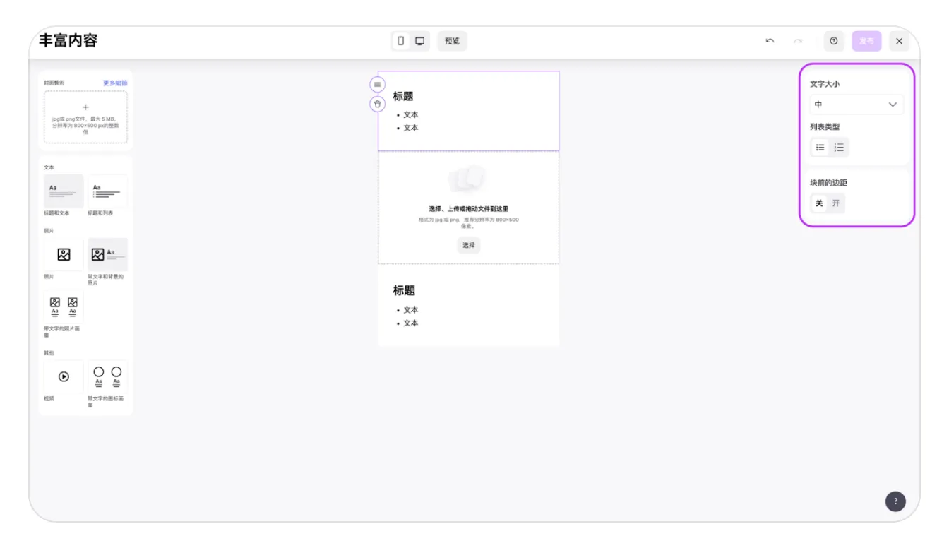The height and width of the screenshot is (548, 949).
Task: Click the undo arrow icon
Action: click(770, 41)
